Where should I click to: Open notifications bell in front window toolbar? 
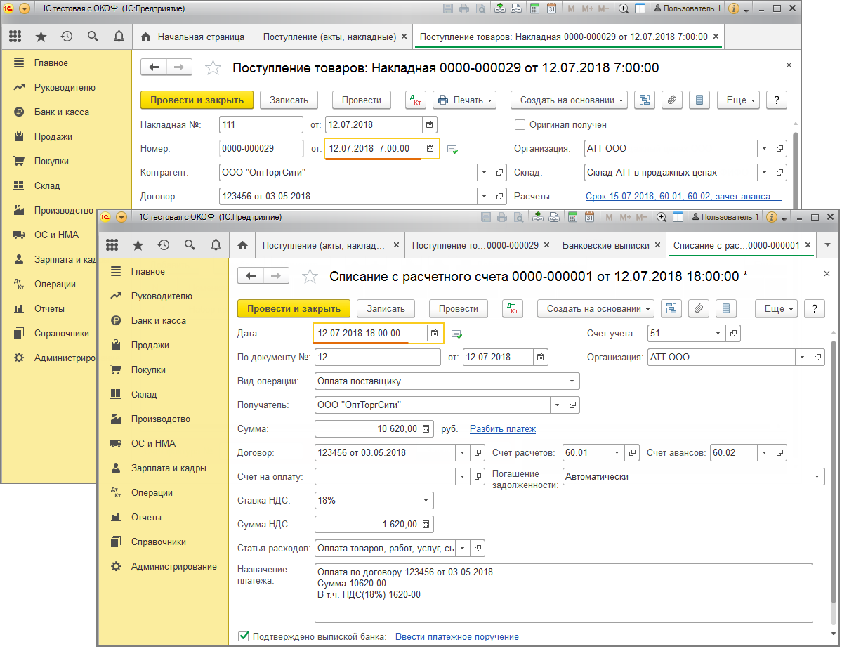coord(216,245)
